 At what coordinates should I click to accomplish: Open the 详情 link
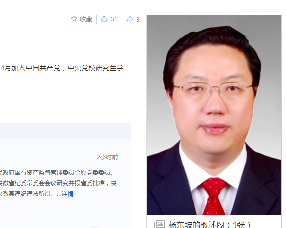coord(68,194)
